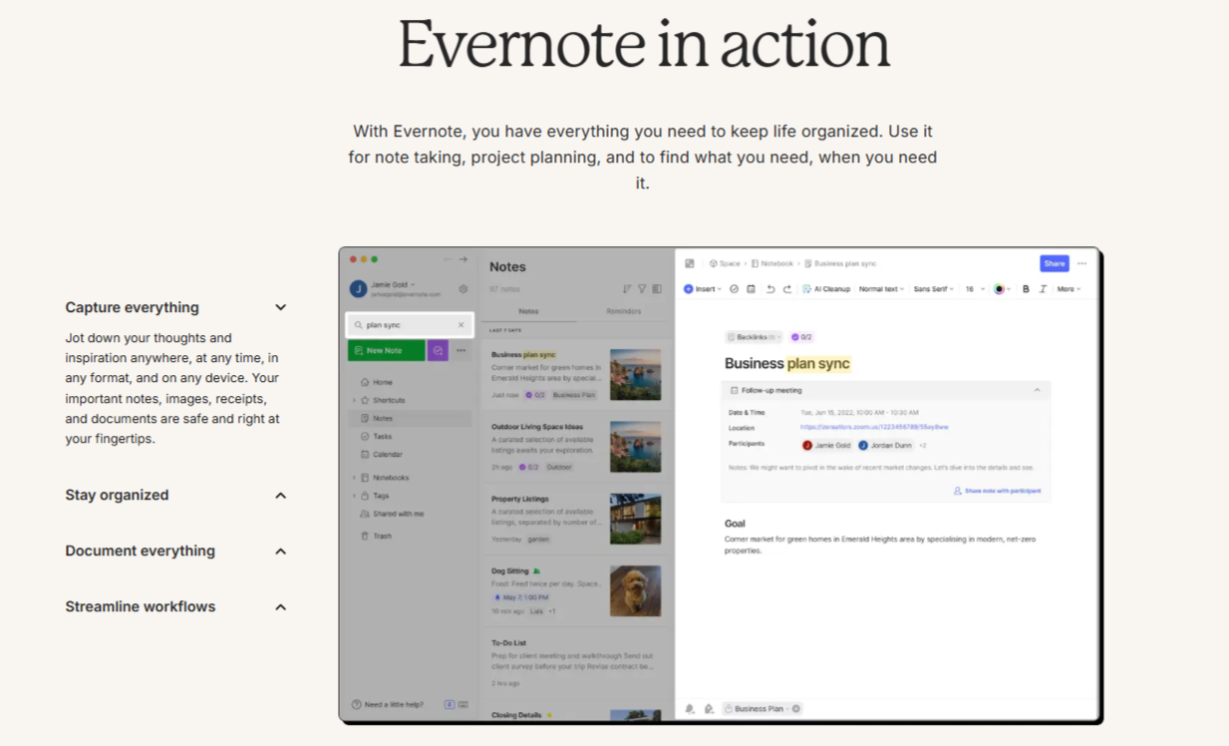This screenshot has width=1229, height=746.
Task: Click the undo arrow in editor toolbar
Action: (x=770, y=289)
